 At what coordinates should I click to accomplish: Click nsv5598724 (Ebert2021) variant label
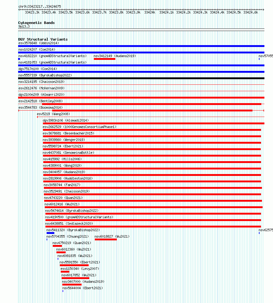point(63,146)
